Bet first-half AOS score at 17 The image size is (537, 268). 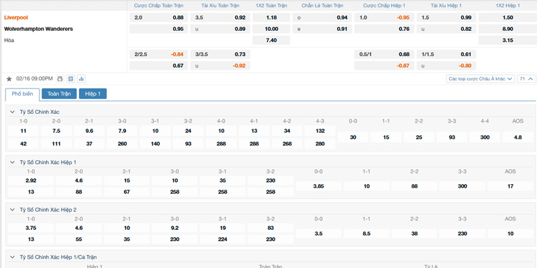[510, 186]
